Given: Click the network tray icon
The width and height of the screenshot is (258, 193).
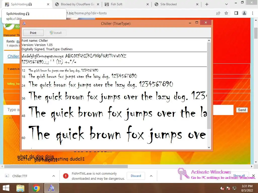Looking at the screenshot, I should (234, 188).
